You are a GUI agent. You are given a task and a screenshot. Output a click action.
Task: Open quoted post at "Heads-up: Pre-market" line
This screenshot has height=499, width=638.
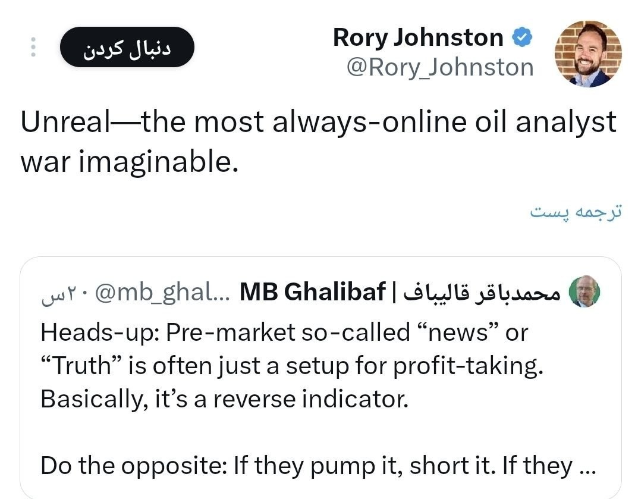pos(284,332)
